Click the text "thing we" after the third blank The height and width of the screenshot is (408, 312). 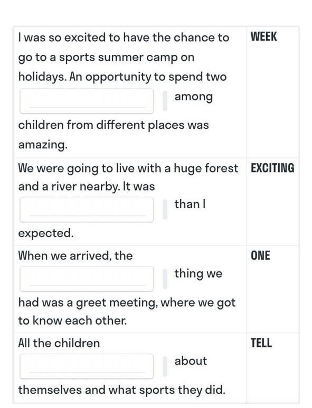(x=198, y=274)
